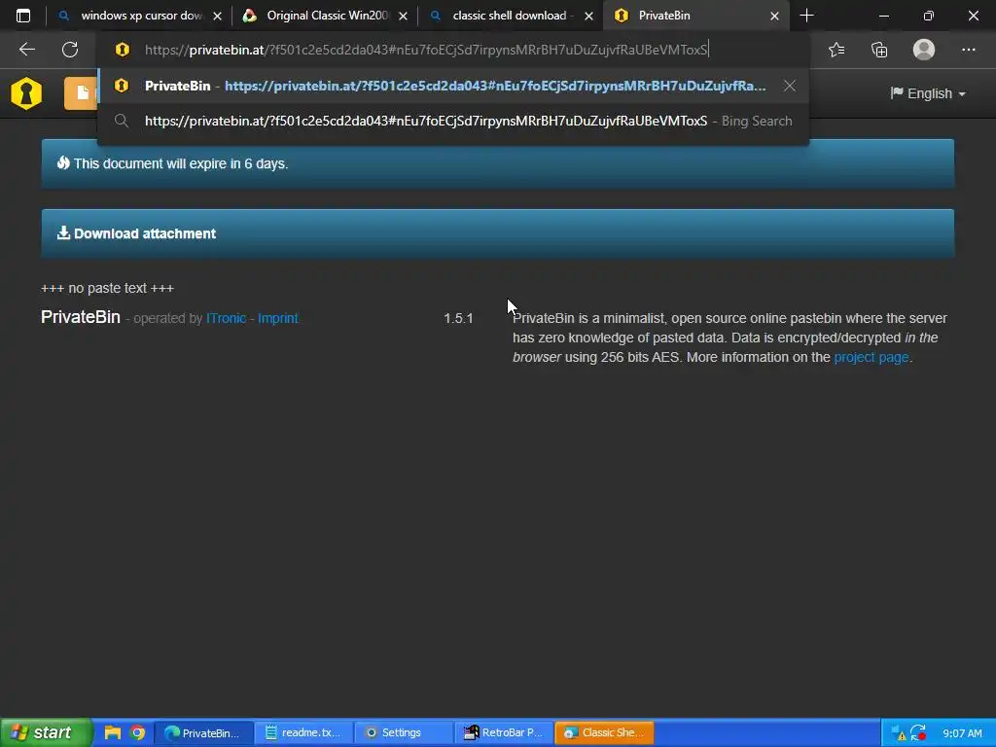Select the PrivateBin browser tab
The width and height of the screenshot is (996, 747).
(696, 16)
